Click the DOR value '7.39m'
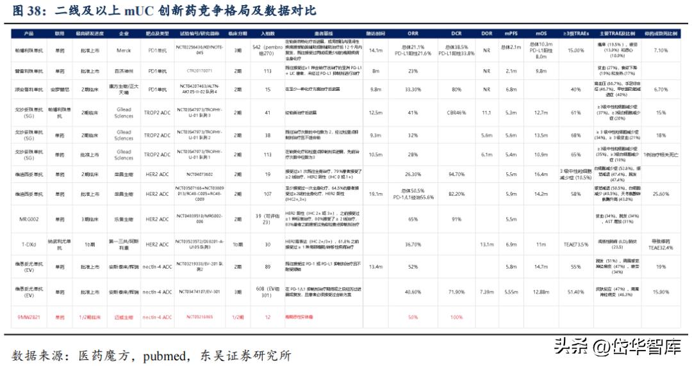This screenshot has height=366, width=692. [487, 292]
